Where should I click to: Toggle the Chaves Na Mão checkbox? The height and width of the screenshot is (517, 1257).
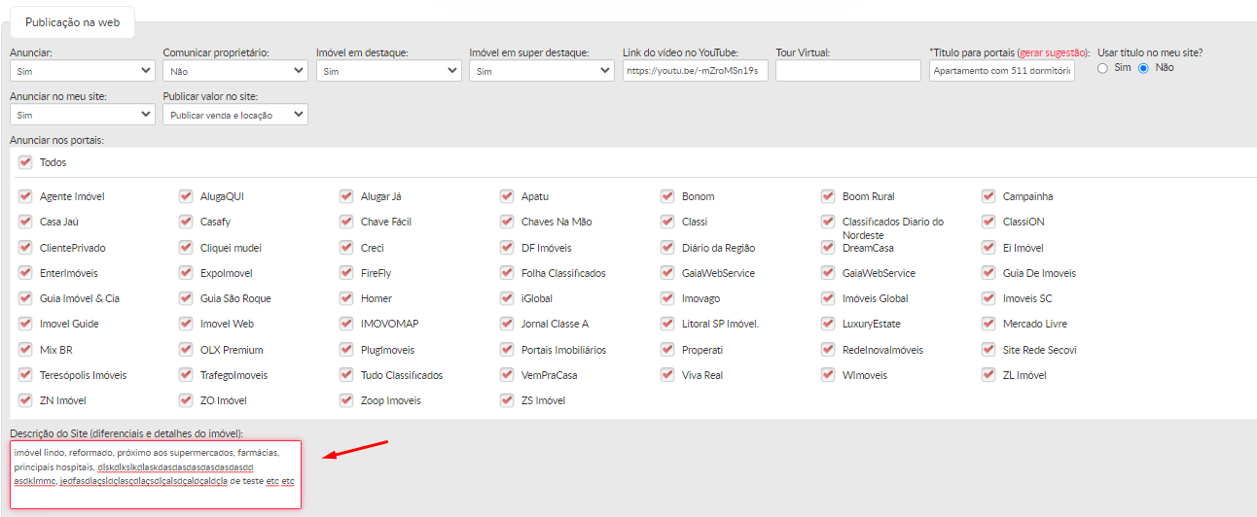507,222
